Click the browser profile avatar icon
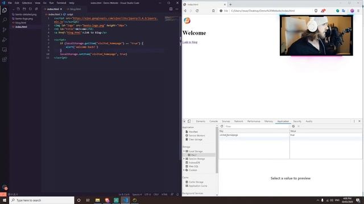 [352, 11]
